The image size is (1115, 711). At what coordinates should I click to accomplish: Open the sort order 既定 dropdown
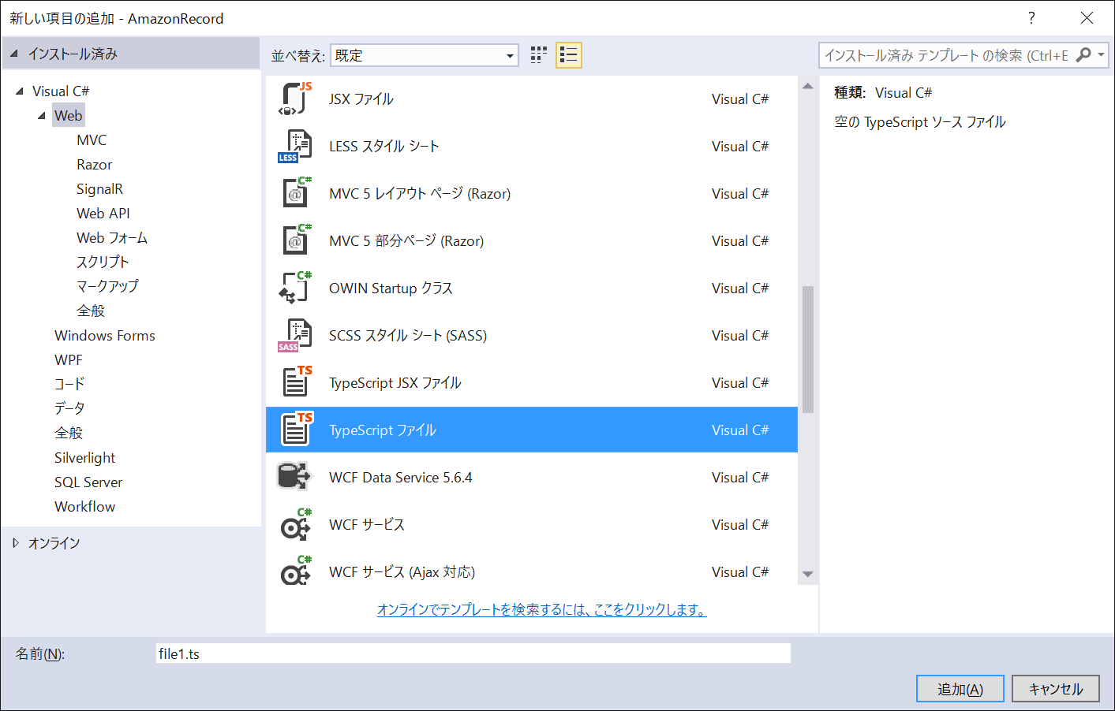pyautogui.click(x=510, y=56)
